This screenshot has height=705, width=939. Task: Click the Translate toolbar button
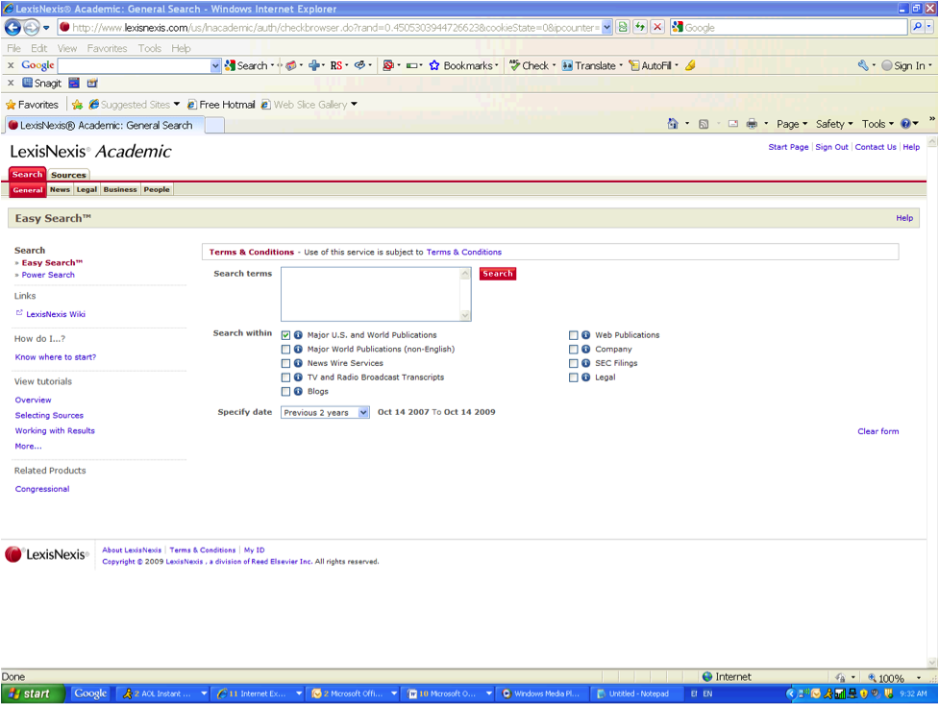click(x=589, y=66)
